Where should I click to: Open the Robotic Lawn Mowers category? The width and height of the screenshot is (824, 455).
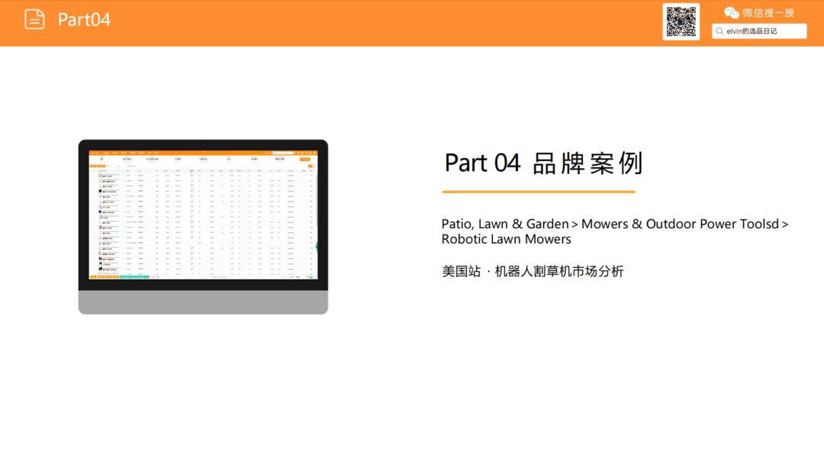pos(506,239)
